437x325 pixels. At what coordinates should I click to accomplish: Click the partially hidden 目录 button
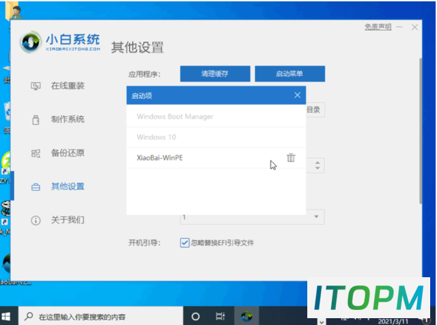[315, 110]
